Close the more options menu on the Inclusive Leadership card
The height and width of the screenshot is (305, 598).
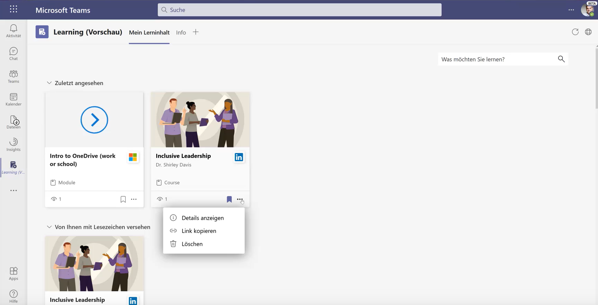point(240,199)
